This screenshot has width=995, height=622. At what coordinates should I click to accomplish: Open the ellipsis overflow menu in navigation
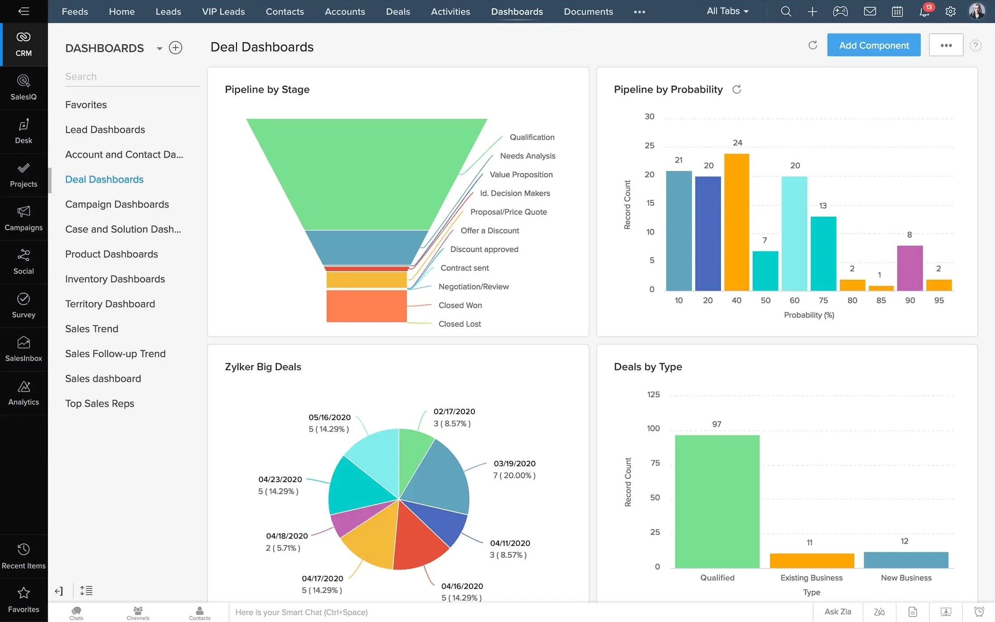pos(639,12)
